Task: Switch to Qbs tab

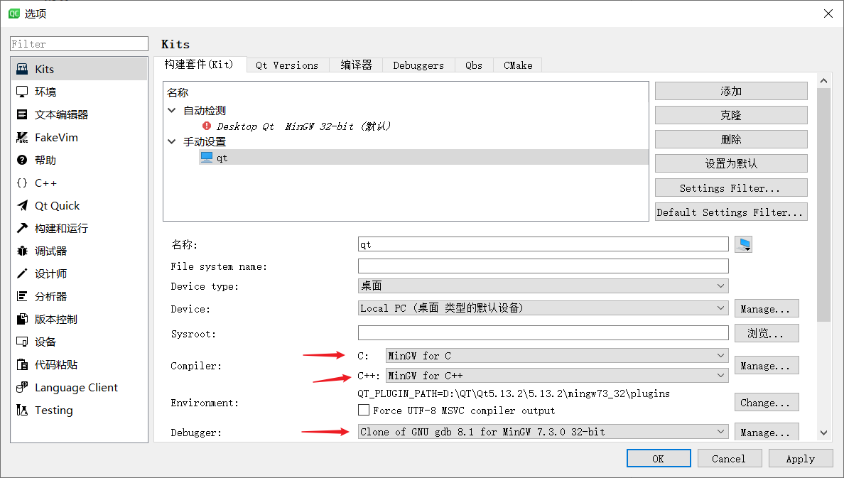Action: click(x=474, y=65)
